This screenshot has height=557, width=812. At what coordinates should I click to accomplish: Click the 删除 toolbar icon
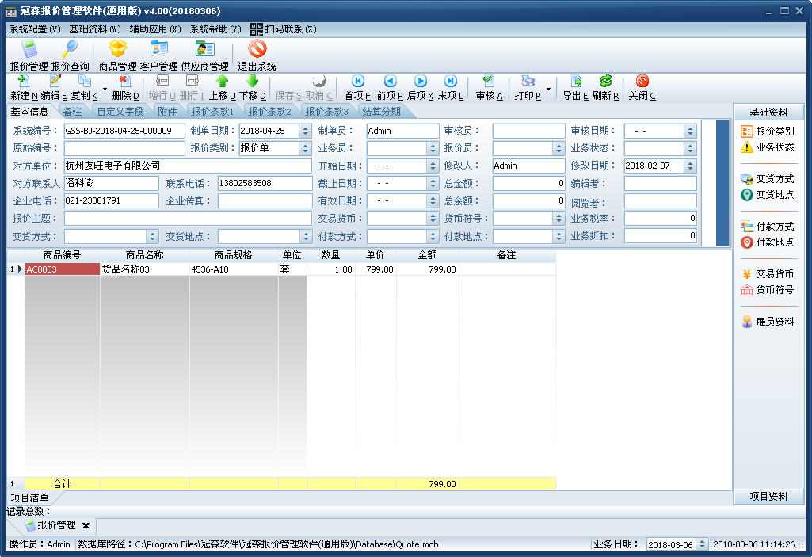125,88
